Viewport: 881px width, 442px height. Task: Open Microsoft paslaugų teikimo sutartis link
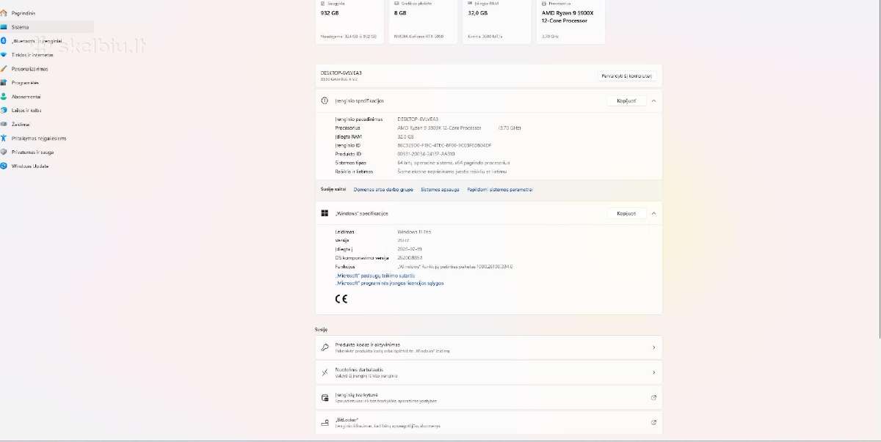(x=375, y=276)
